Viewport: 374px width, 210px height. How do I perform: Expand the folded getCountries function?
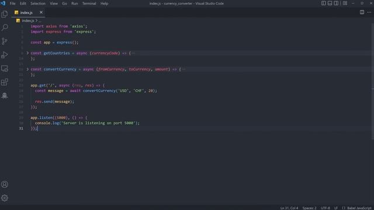coord(27,53)
